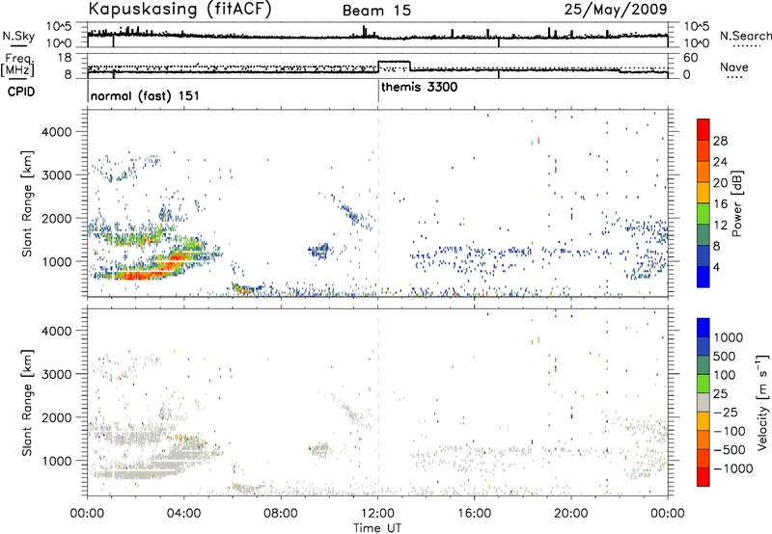
Task: Click the '12:00' time tick label
Action: [x=377, y=514]
